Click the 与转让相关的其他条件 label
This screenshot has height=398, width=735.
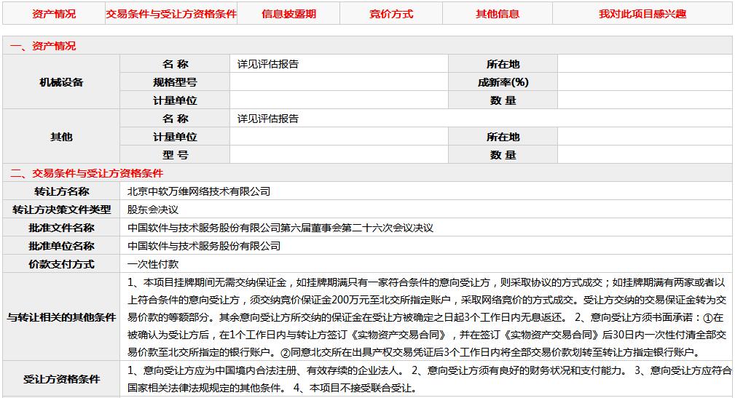[61, 317]
